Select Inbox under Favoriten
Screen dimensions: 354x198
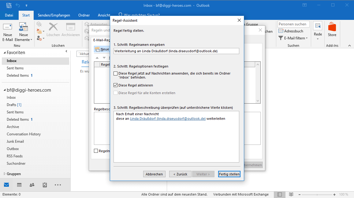click(x=35, y=61)
